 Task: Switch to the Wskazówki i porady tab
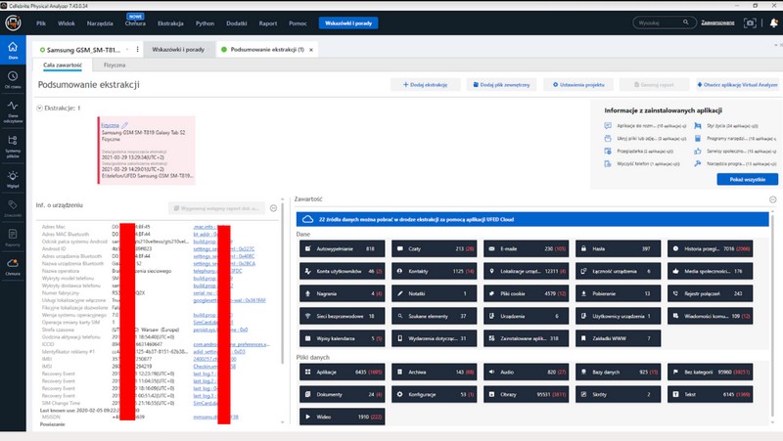178,50
